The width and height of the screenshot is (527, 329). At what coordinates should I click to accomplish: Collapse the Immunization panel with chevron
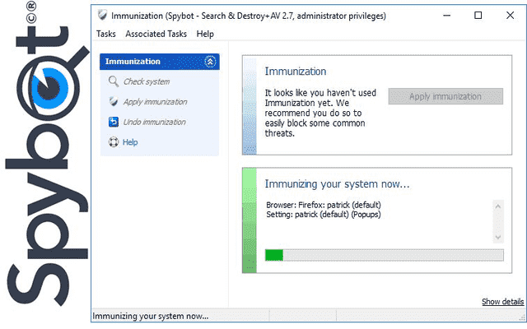[210, 62]
